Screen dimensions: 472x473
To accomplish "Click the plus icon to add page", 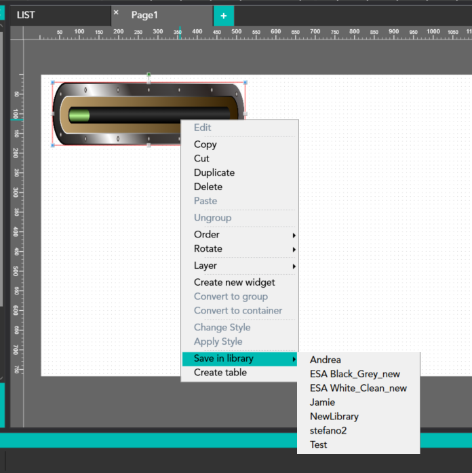I will 223,16.
